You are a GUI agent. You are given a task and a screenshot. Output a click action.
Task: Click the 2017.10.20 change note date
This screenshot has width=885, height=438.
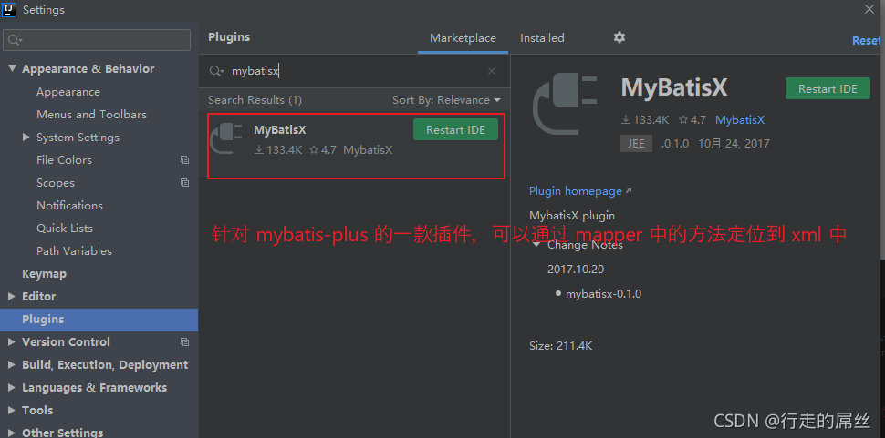[575, 270]
